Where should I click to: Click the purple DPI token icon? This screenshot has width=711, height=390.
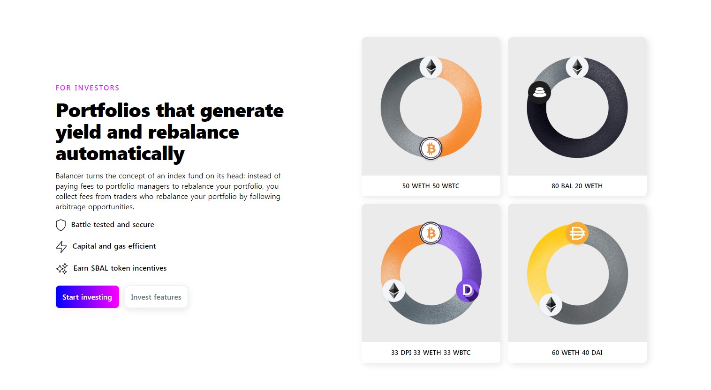pyautogui.click(x=468, y=290)
